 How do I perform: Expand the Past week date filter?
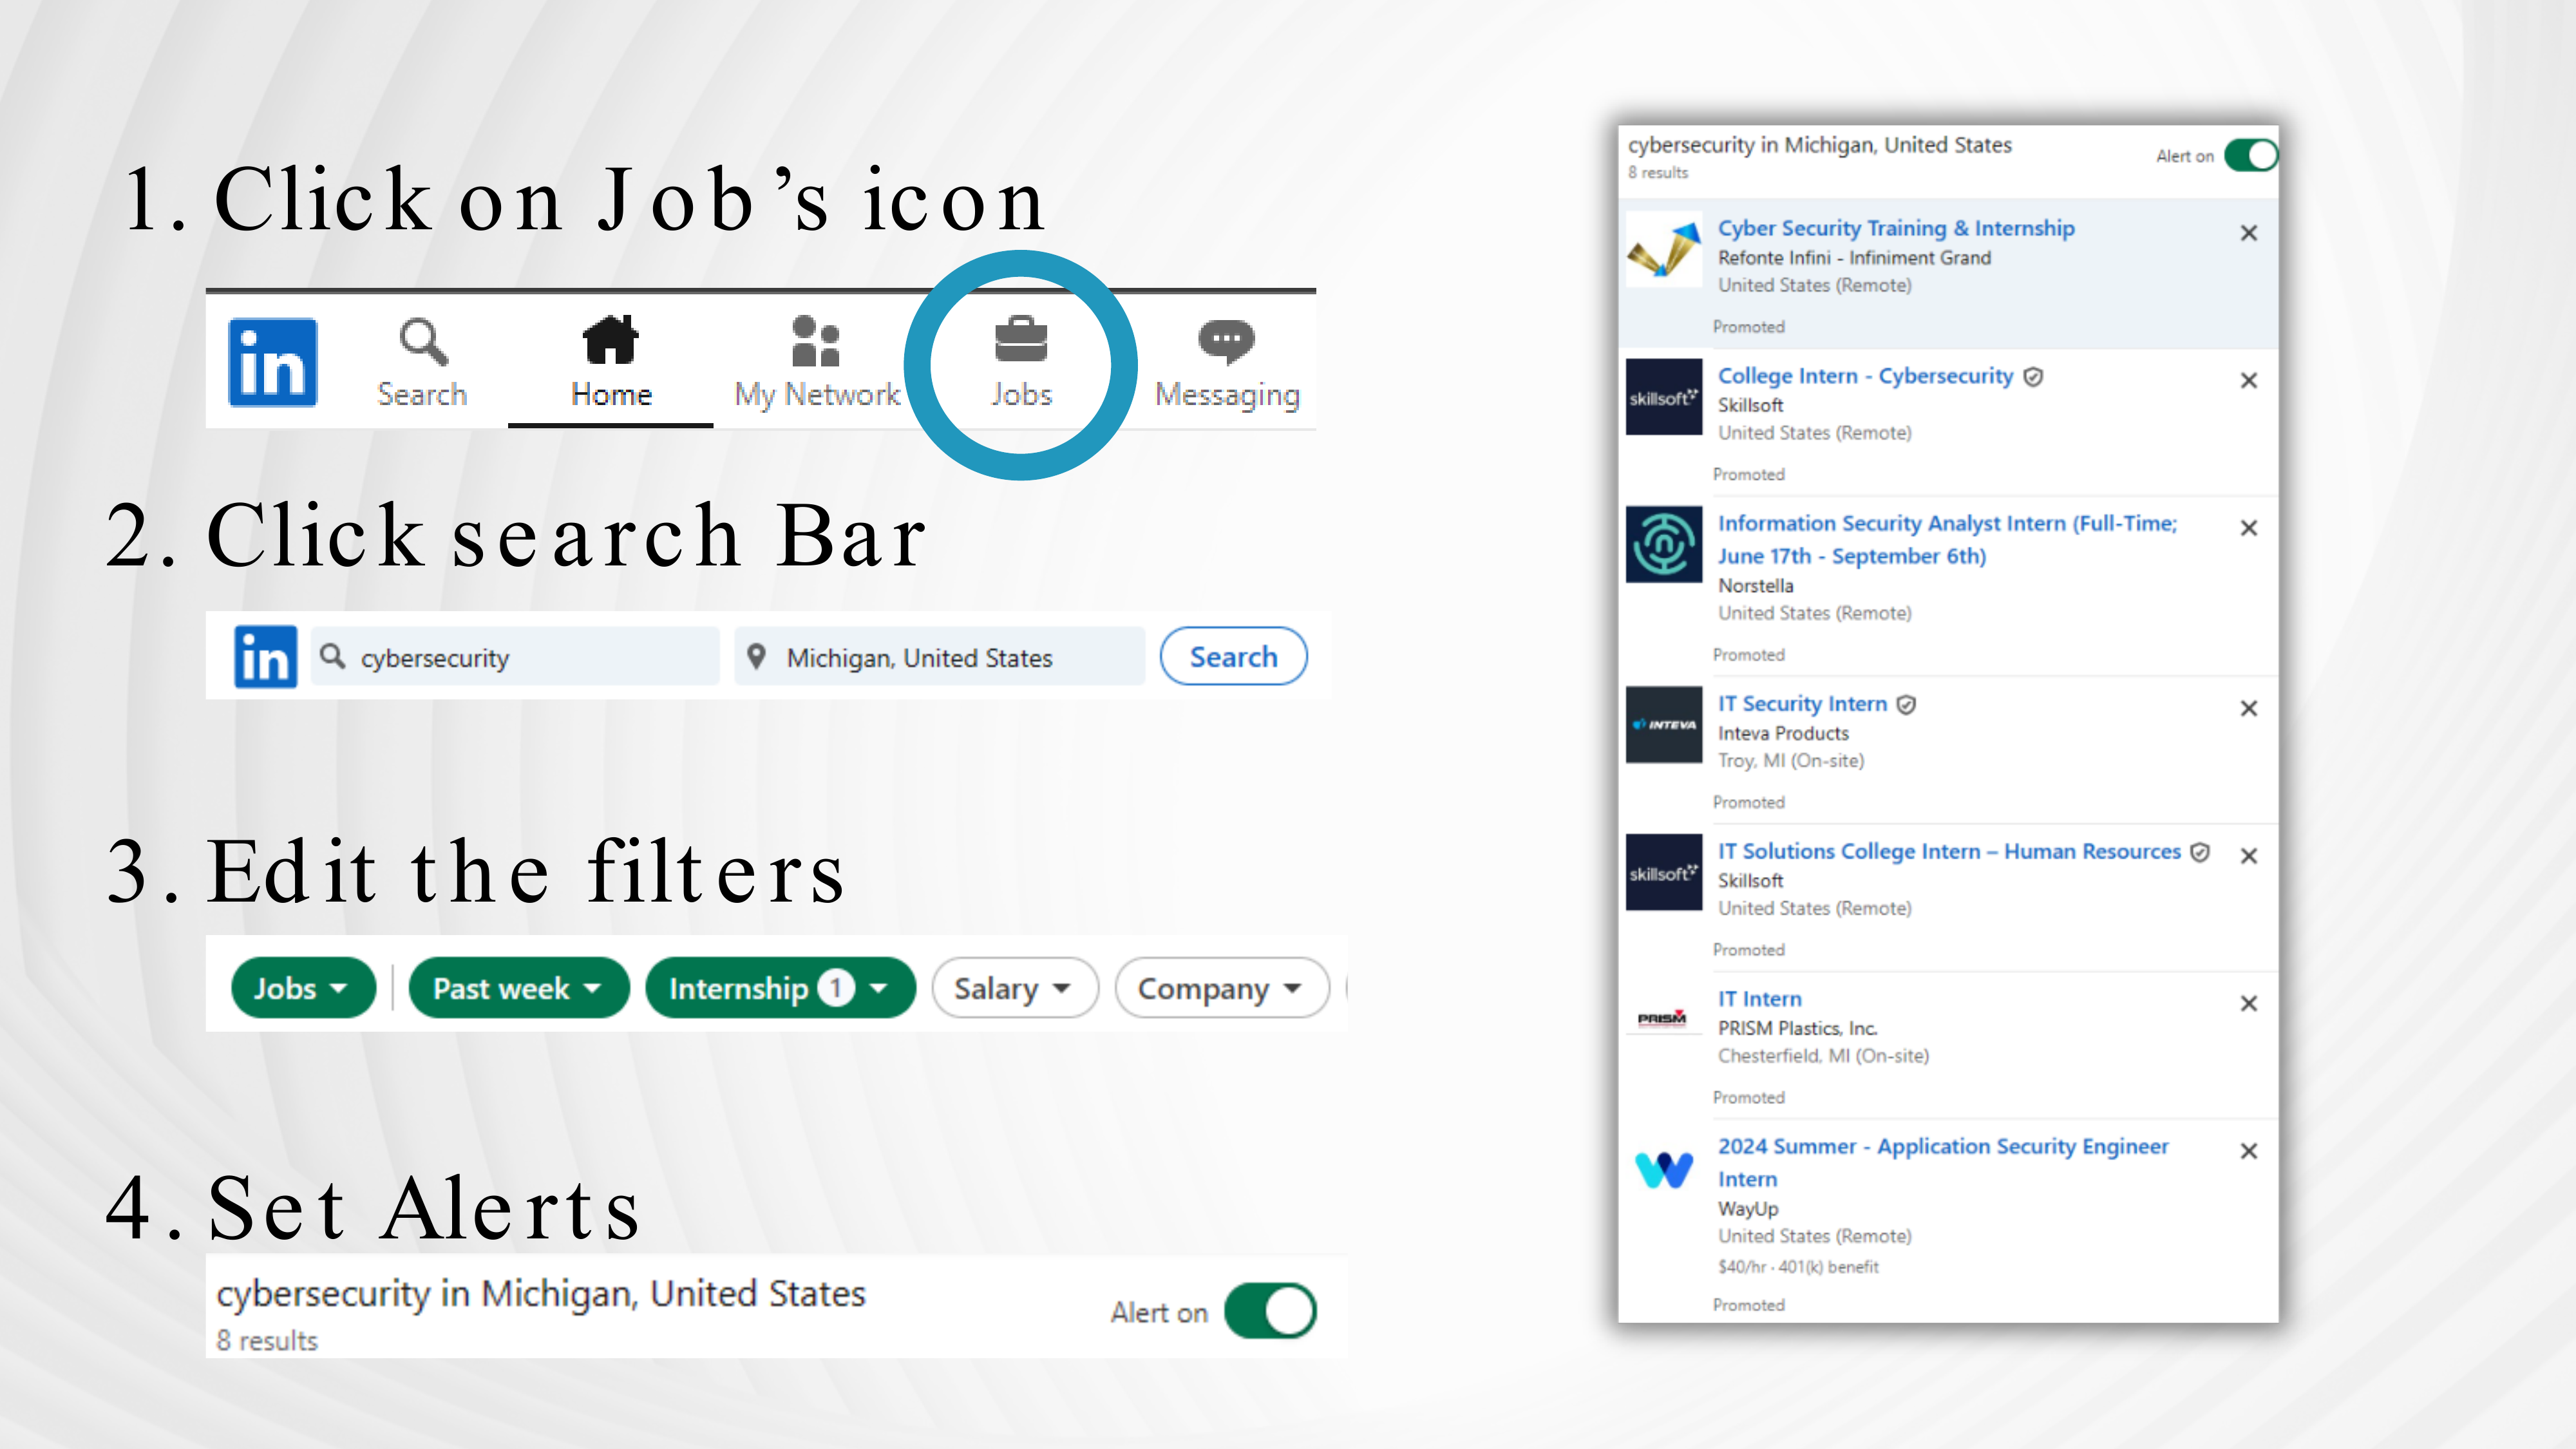518,988
